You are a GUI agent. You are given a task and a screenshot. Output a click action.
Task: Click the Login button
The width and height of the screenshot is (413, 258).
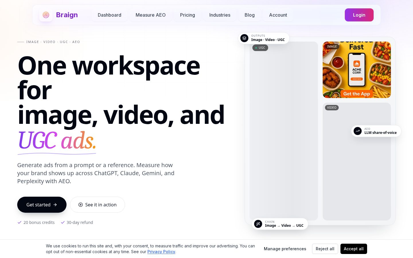[359, 15]
